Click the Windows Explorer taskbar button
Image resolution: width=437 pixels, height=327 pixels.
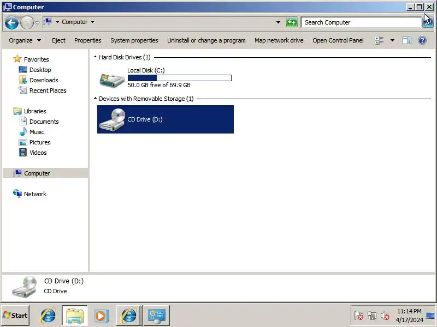point(75,316)
